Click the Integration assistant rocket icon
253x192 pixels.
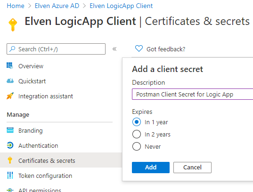tap(10, 96)
